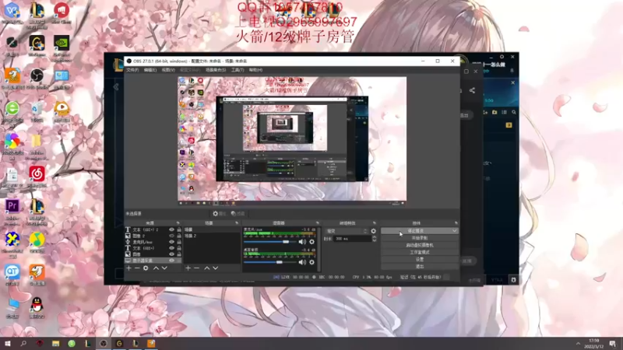Open NetEase Cloud Music desktop icon

click(x=37, y=177)
